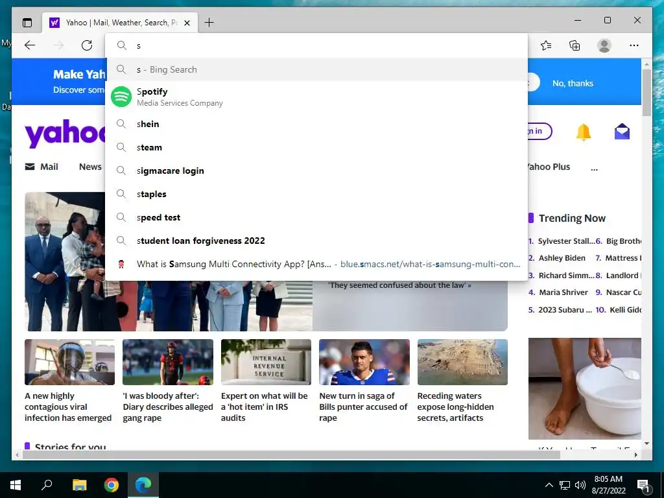
Task: Open Yahoo Plus navigation link
Action: [549, 167]
